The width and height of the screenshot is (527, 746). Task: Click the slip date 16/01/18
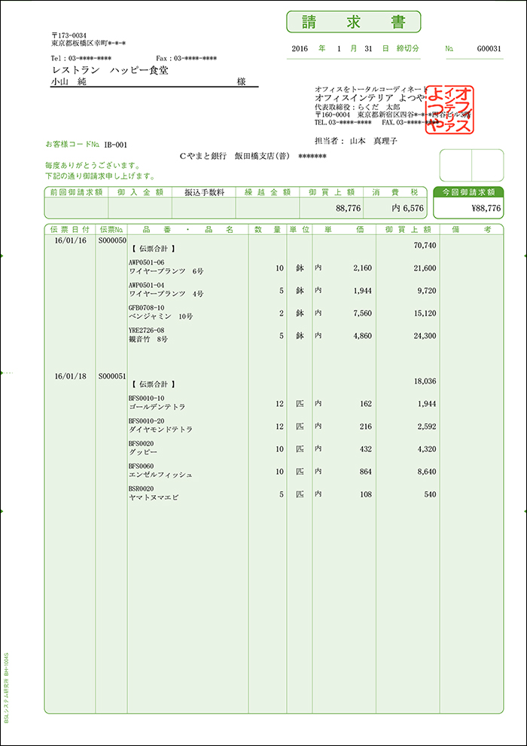click(x=70, y=376)
